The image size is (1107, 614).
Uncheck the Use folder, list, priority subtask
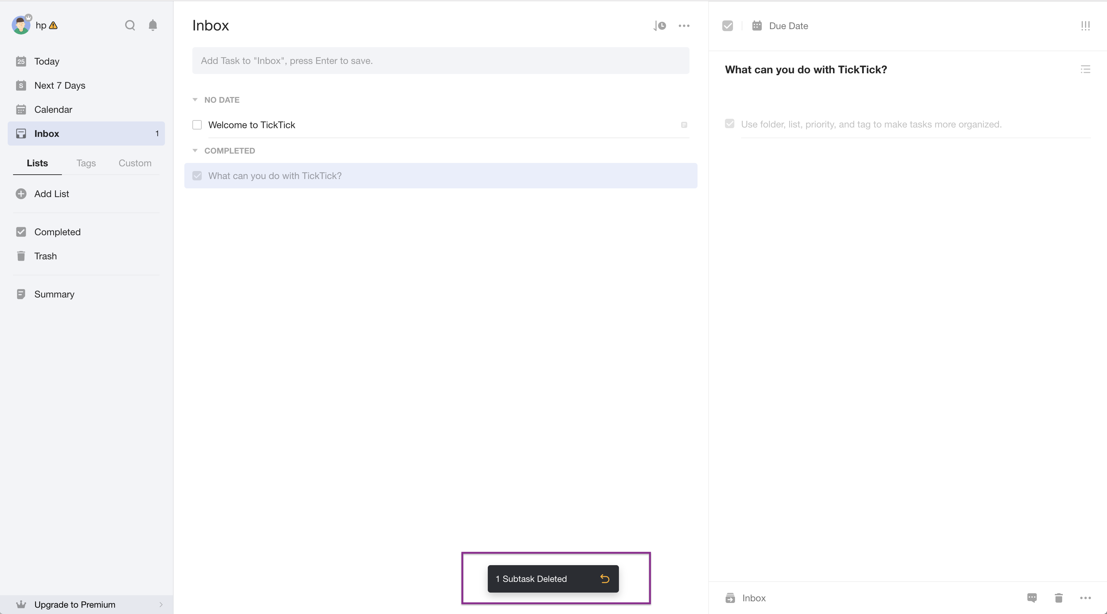[729, 124]
